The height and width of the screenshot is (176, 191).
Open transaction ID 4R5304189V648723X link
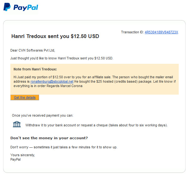point(161,32)
